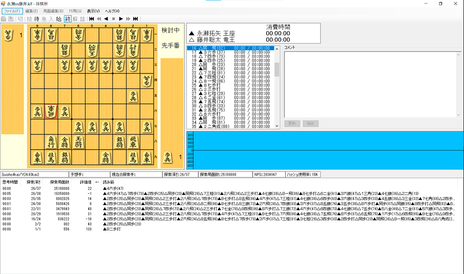This screenshot has height=274, width=464.
Task: Select move 17 ▲３六歩(37) in move list
Action: 231,52
